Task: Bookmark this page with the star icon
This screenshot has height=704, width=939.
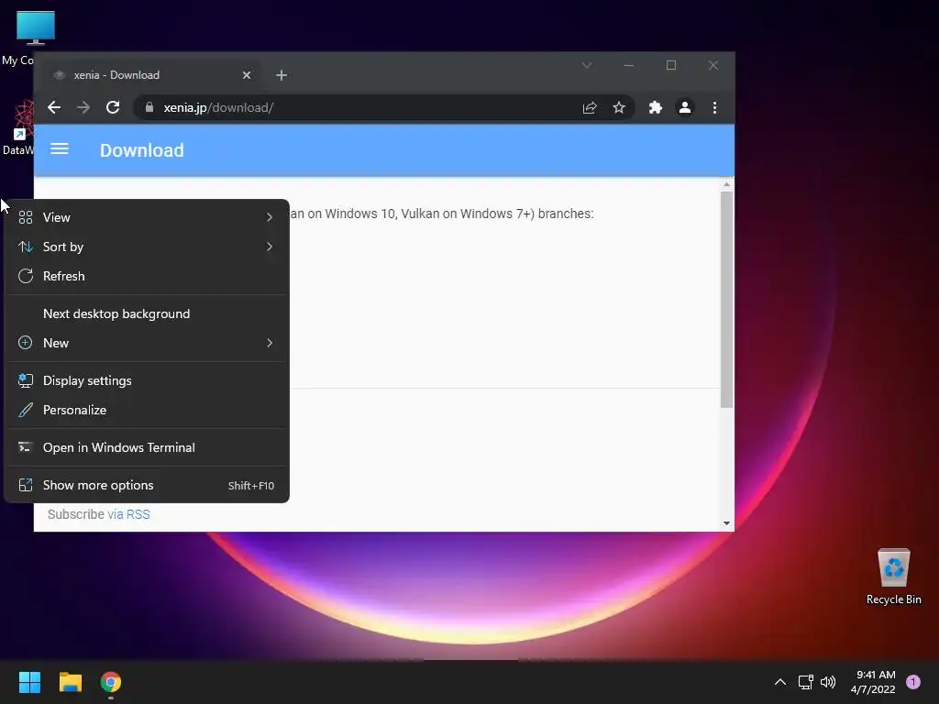Action: [619, 108]
